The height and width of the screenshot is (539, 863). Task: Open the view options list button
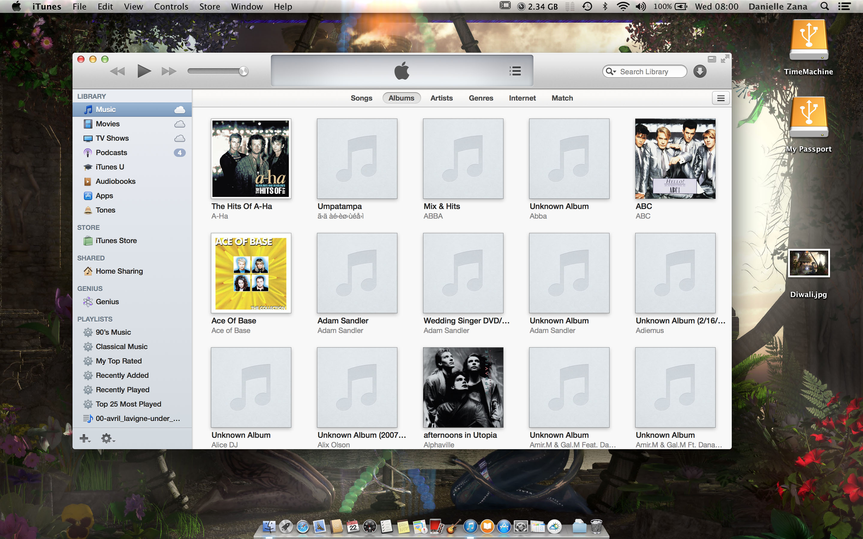click(x=720, y=98)
